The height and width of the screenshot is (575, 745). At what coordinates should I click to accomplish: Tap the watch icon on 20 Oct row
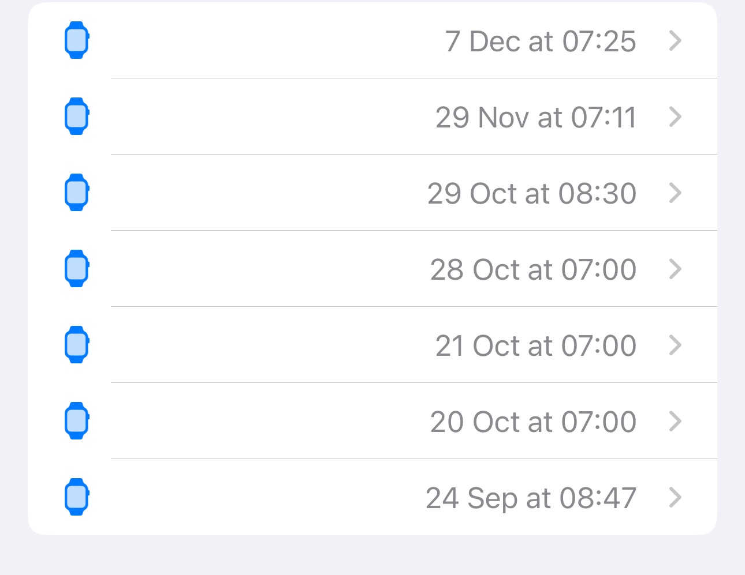[76, 421]
